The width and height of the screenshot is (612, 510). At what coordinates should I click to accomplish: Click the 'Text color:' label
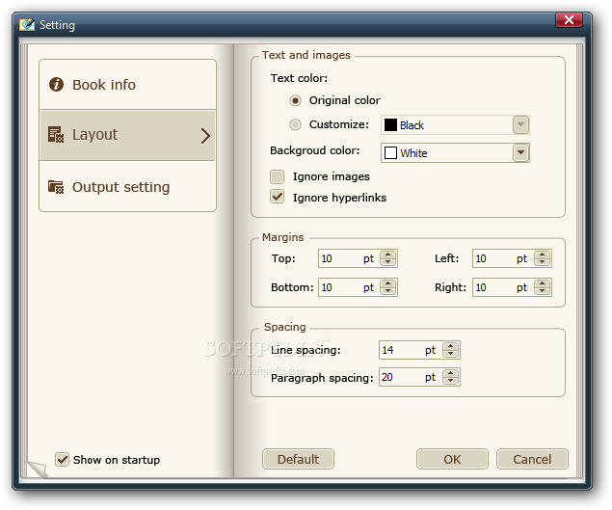[x=299, y=78]
